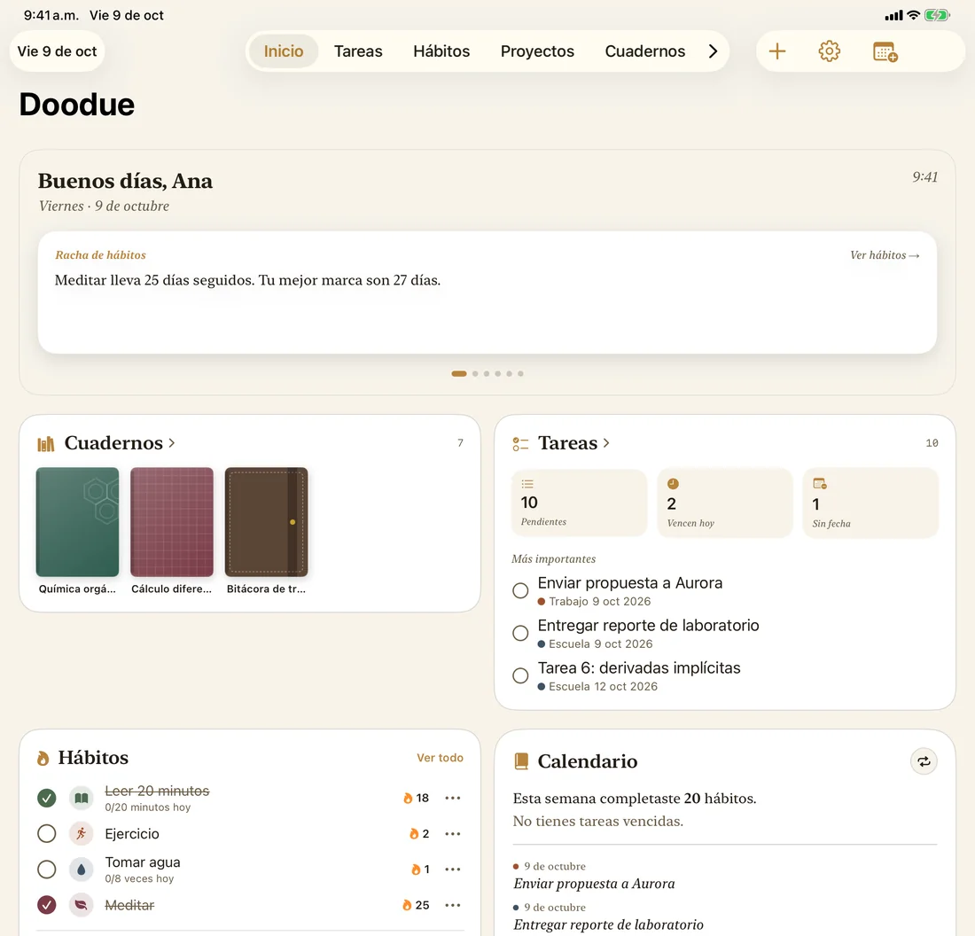The image size is (975, 936).
Task: Open the 10 Pendientes tile
Action: [579, 503]
